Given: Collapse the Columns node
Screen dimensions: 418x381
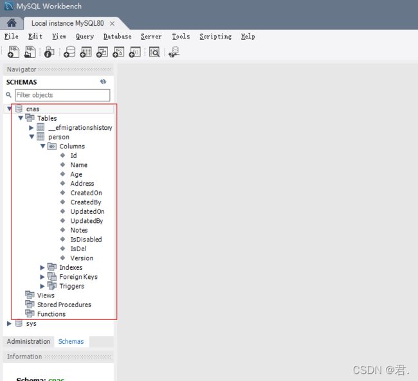Looking at the screenshot, I should [42, 146].
